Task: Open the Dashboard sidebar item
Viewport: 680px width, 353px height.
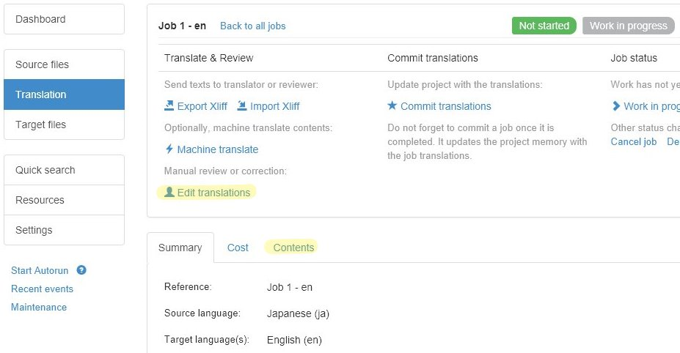Action: pos(64,19)
